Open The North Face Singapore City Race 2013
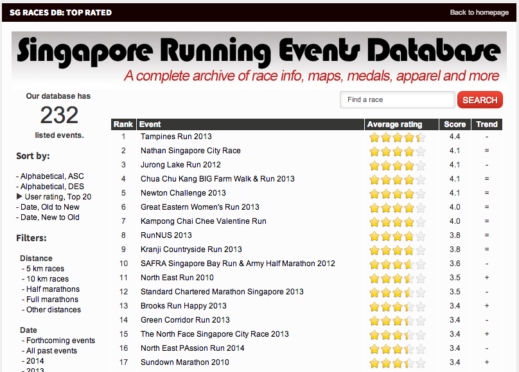 pos(215,334)
